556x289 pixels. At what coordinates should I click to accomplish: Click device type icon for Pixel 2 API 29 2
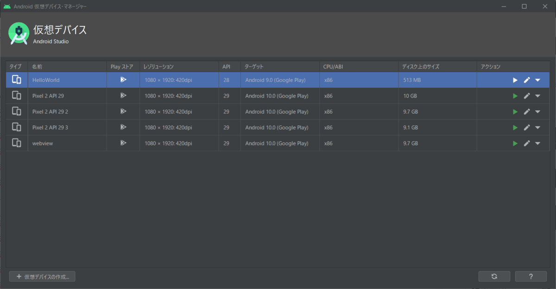coord(17,111)
